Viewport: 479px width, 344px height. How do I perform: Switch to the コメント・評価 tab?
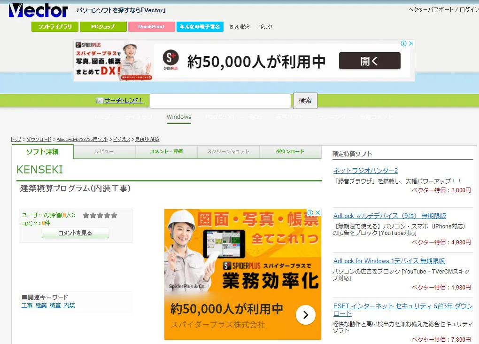(166, 152)
